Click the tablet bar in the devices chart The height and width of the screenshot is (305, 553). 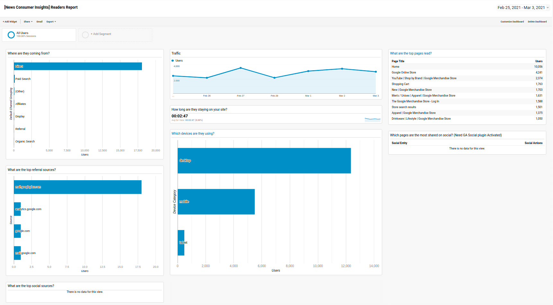pos(181,242)
